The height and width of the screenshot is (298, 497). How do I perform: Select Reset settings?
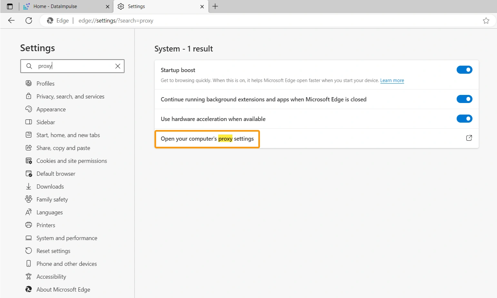tap(53, 251)
